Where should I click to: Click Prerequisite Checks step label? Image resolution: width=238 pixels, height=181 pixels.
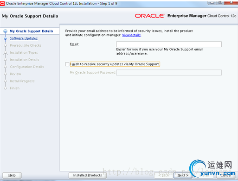(26, 45)
